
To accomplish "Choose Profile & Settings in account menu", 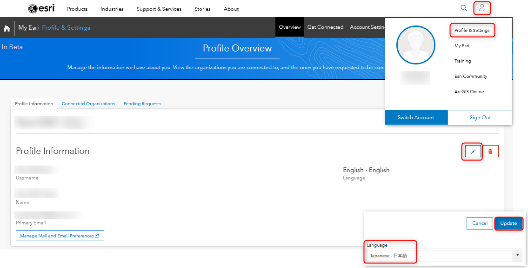I will coord(472,31).
